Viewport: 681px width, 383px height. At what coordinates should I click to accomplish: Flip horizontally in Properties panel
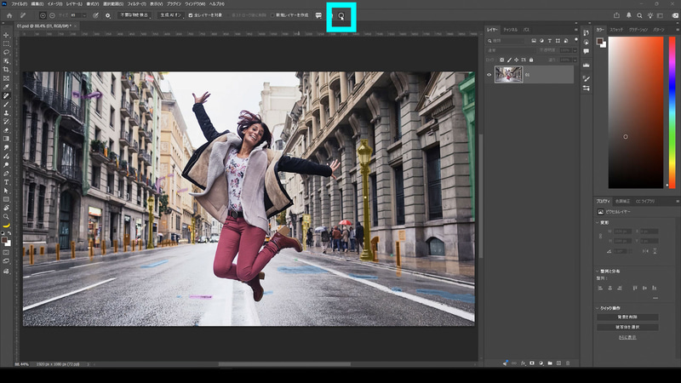(x=645, y=251)
